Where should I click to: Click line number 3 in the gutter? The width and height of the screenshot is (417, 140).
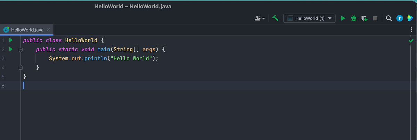pos(3,59)
